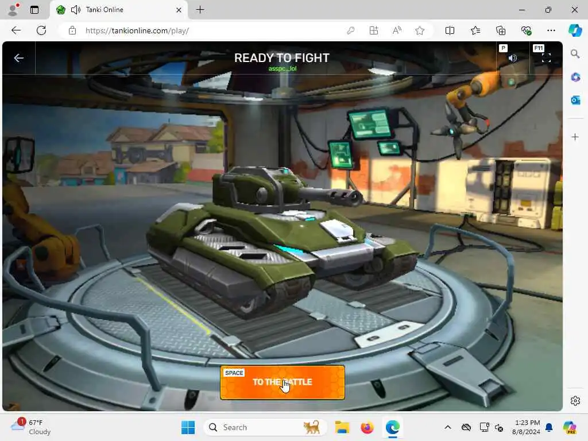This screenshot has height=441, width=588.
Task: Open Copilot in the Edge toolbar
Action: tap(575, 30)
